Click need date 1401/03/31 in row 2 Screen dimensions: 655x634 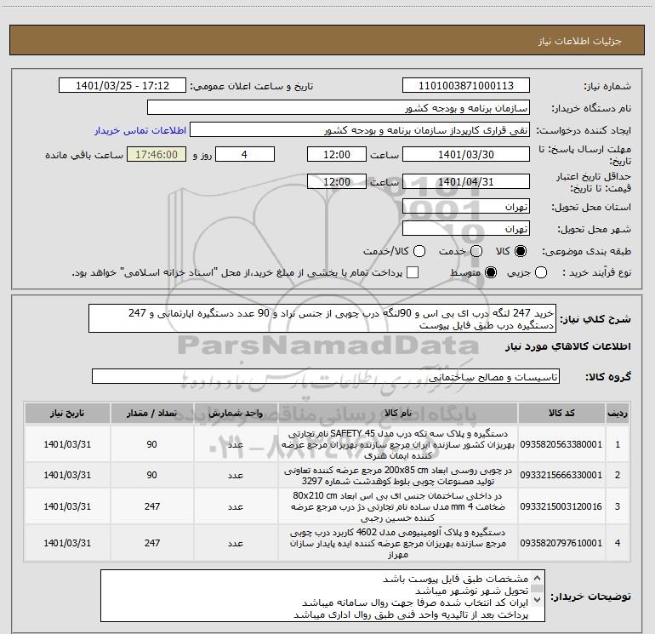[x=67, y=475]
